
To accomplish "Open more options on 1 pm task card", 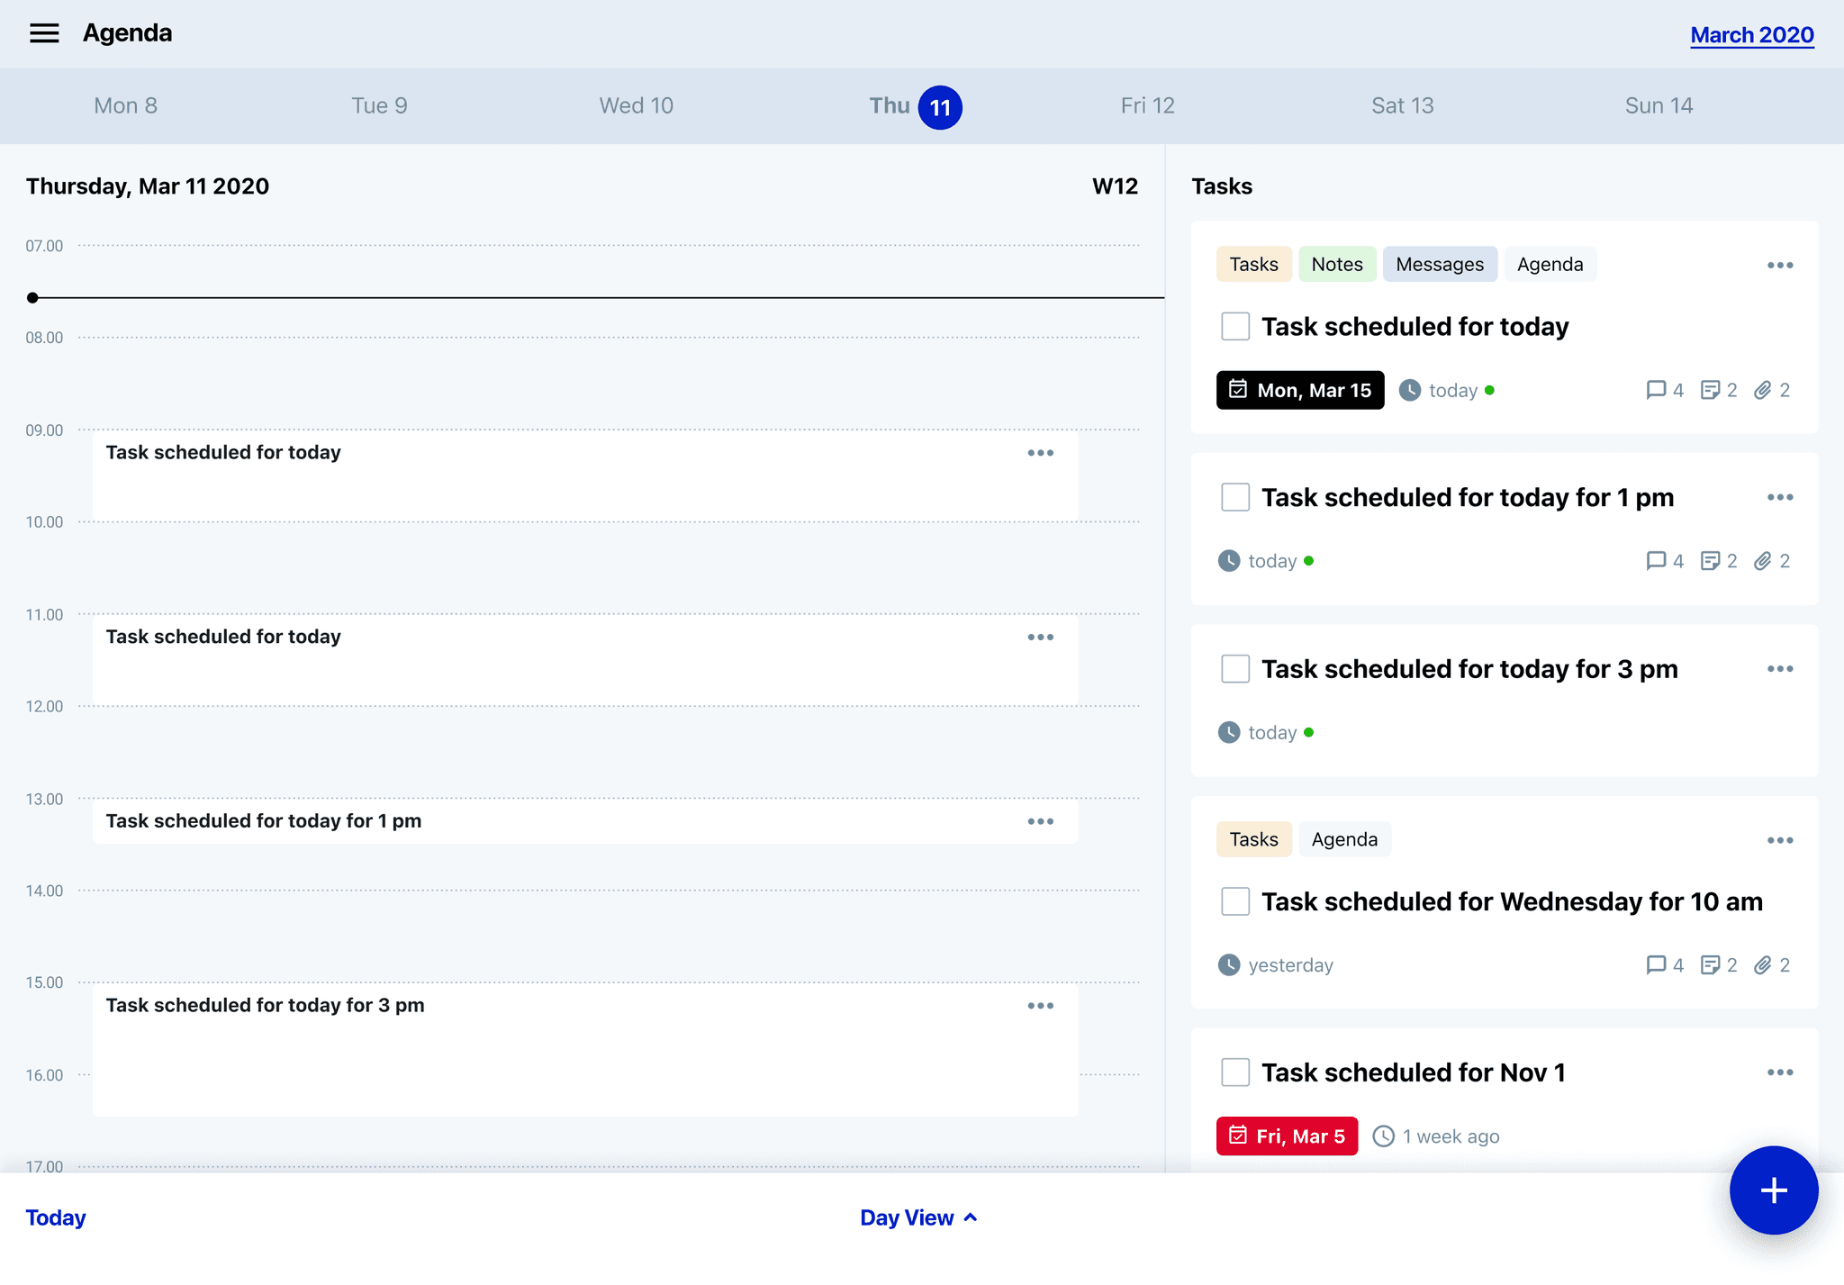I will pos(1779,497).
